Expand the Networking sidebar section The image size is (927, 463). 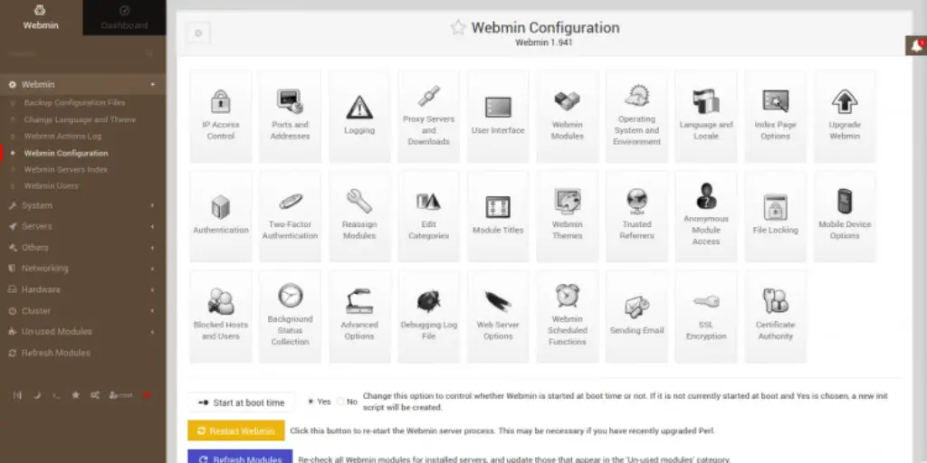[82, 268]
